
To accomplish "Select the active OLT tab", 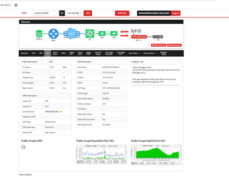I will tap(48, 53).
